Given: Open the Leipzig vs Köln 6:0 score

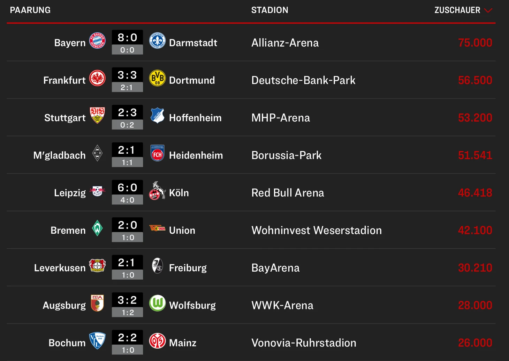Looking at the screenshot, I should (127, 188).
